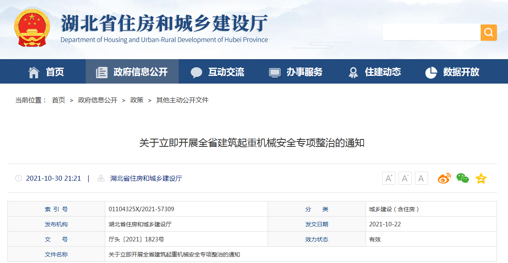Click the clock icon beside 数据开放
Viewport: 508px width, 263px height.
pos(431,71)
